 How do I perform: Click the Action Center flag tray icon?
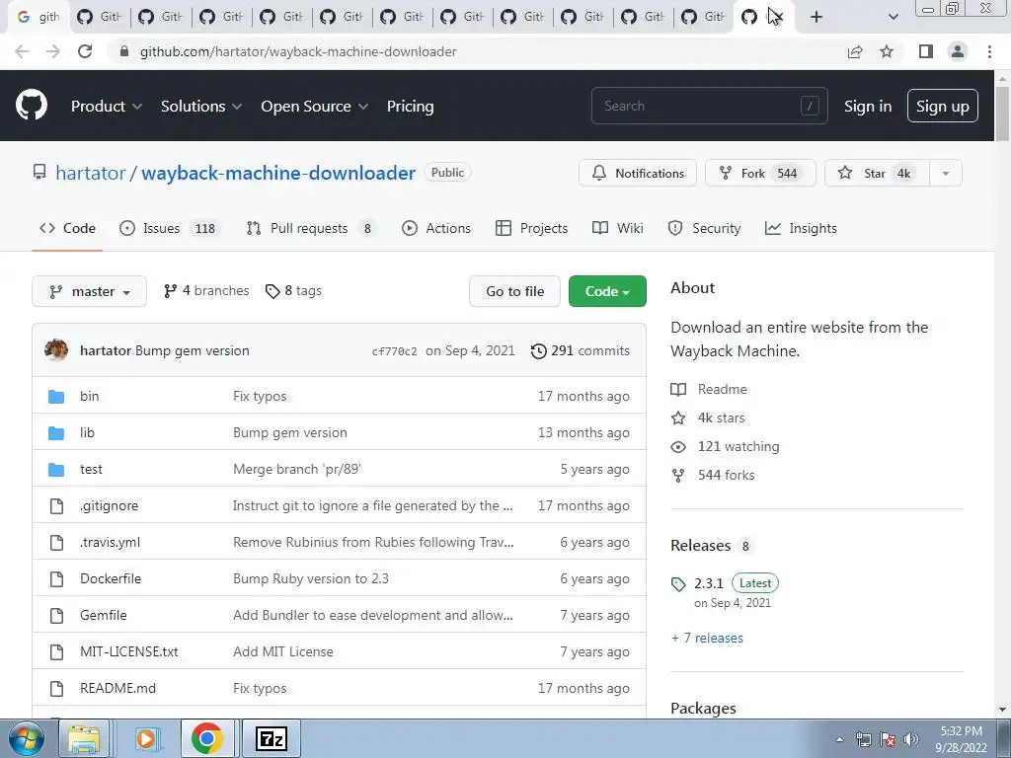tap(888, 739)
